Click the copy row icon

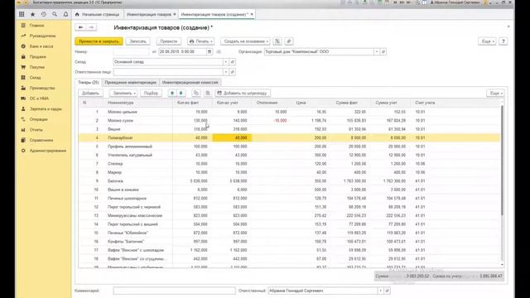pos(196,93)
